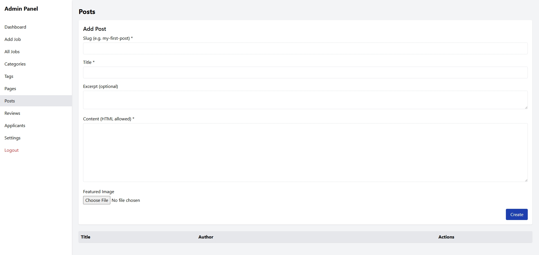
Task: Grab the Excerpt textarea resize handle
Action: tap(526, 107)
